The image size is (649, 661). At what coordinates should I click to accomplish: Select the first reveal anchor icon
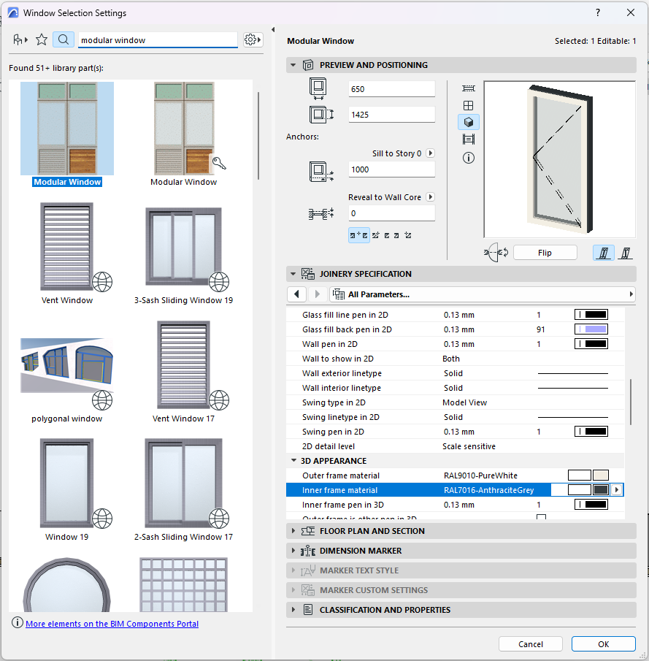(x=358, y=235)
